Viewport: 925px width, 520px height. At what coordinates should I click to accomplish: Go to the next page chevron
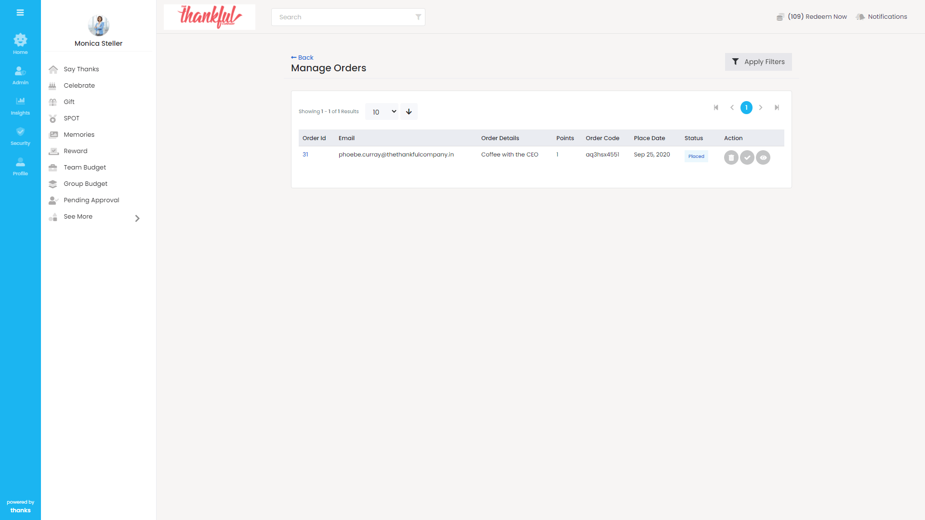click(761, 108)
